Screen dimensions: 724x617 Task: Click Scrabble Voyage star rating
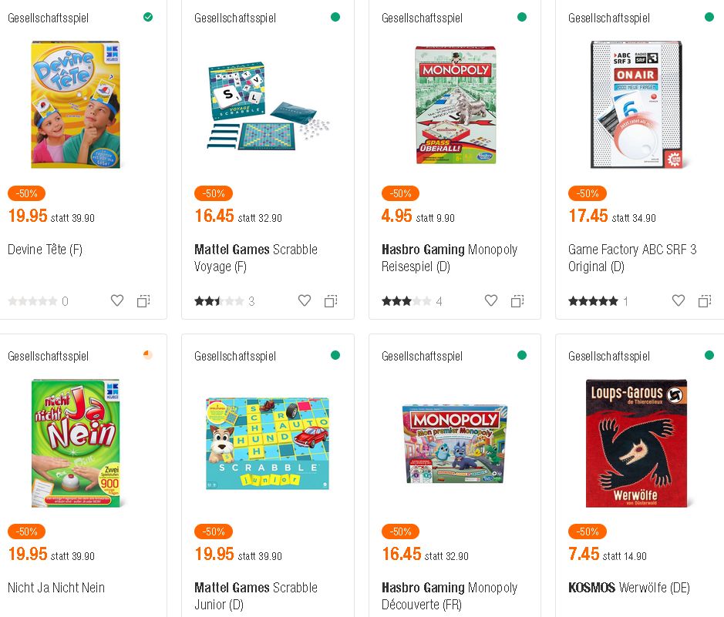click(x=219, y=301)
